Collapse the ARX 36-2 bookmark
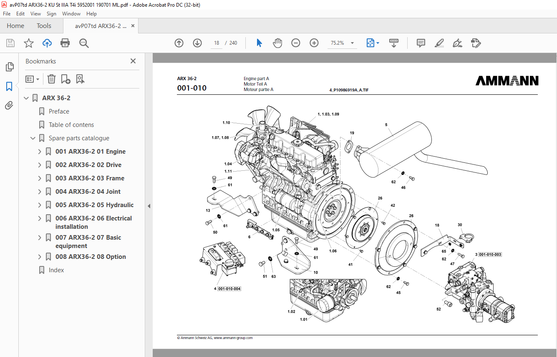 tap(27, 98)
